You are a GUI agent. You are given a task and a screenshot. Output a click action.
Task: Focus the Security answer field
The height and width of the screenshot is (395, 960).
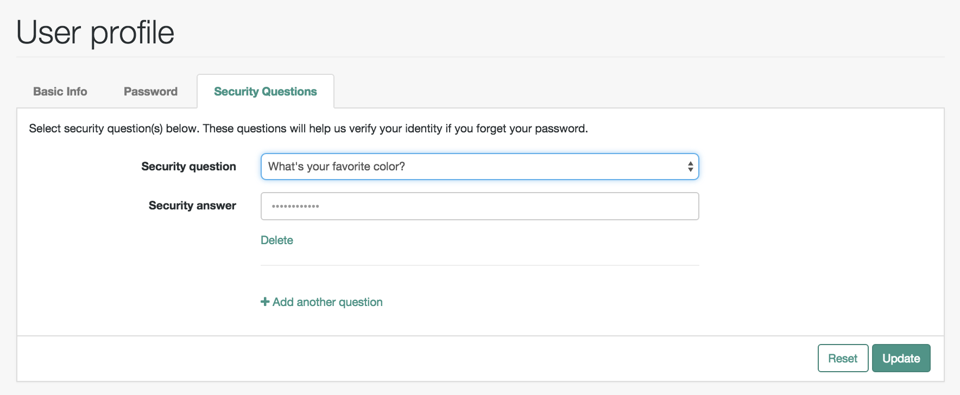click(x=479, y=206)
